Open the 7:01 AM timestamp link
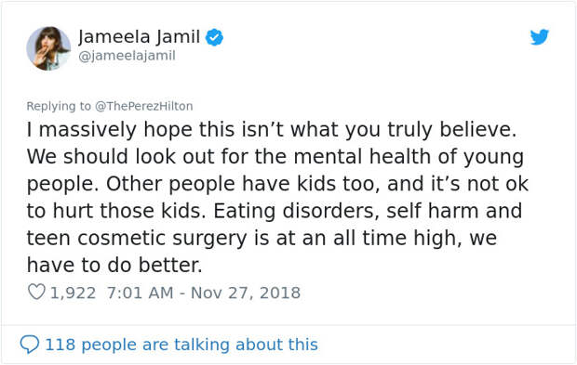This screenshot has height=365, width=577. (x=141, y=293)
